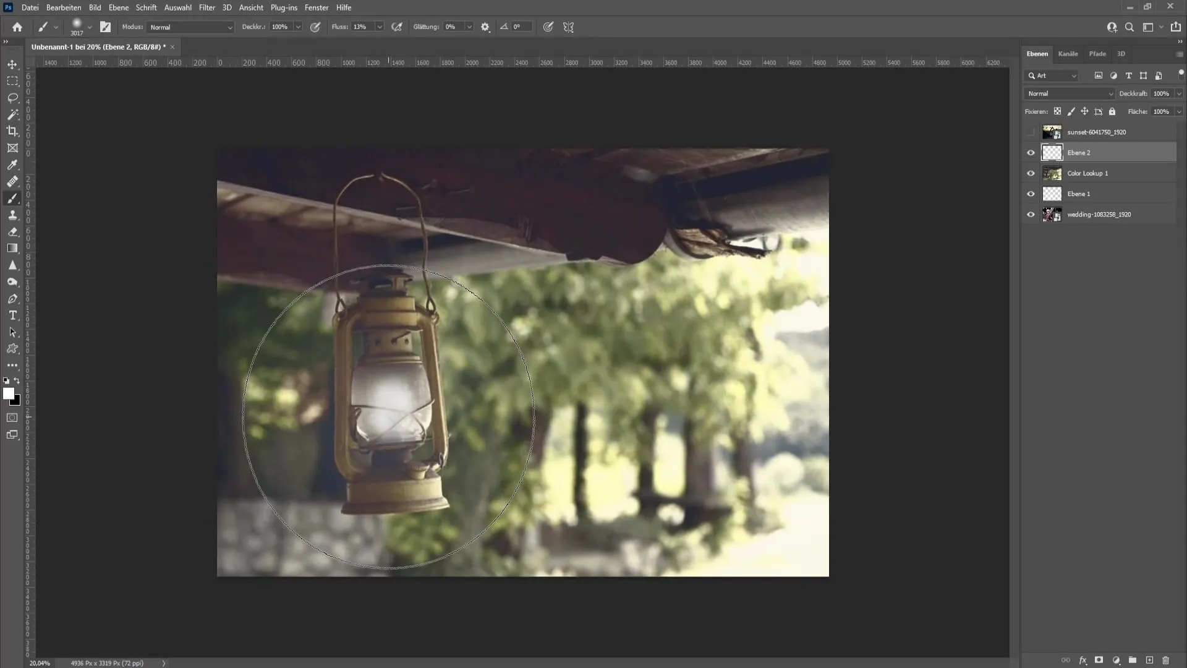Select the Type tool
Viewport: 1187px width, 668px height.
click(x=12, y=315)
